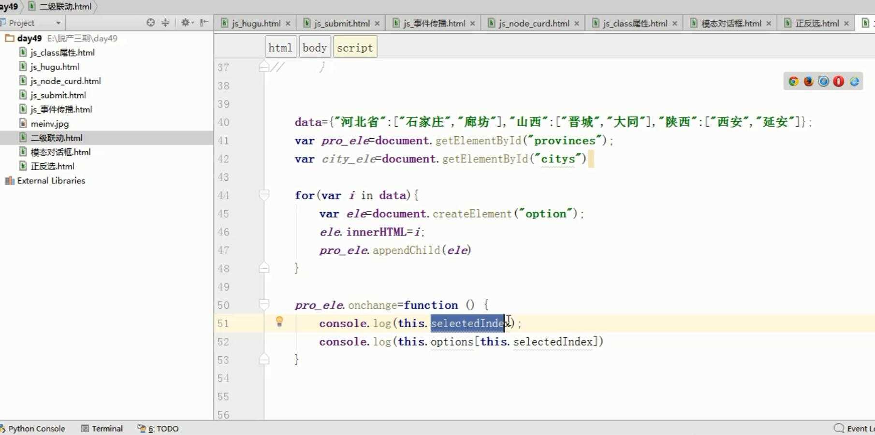Open Python Console tool window
875x435 pixels.
(33, 428)
